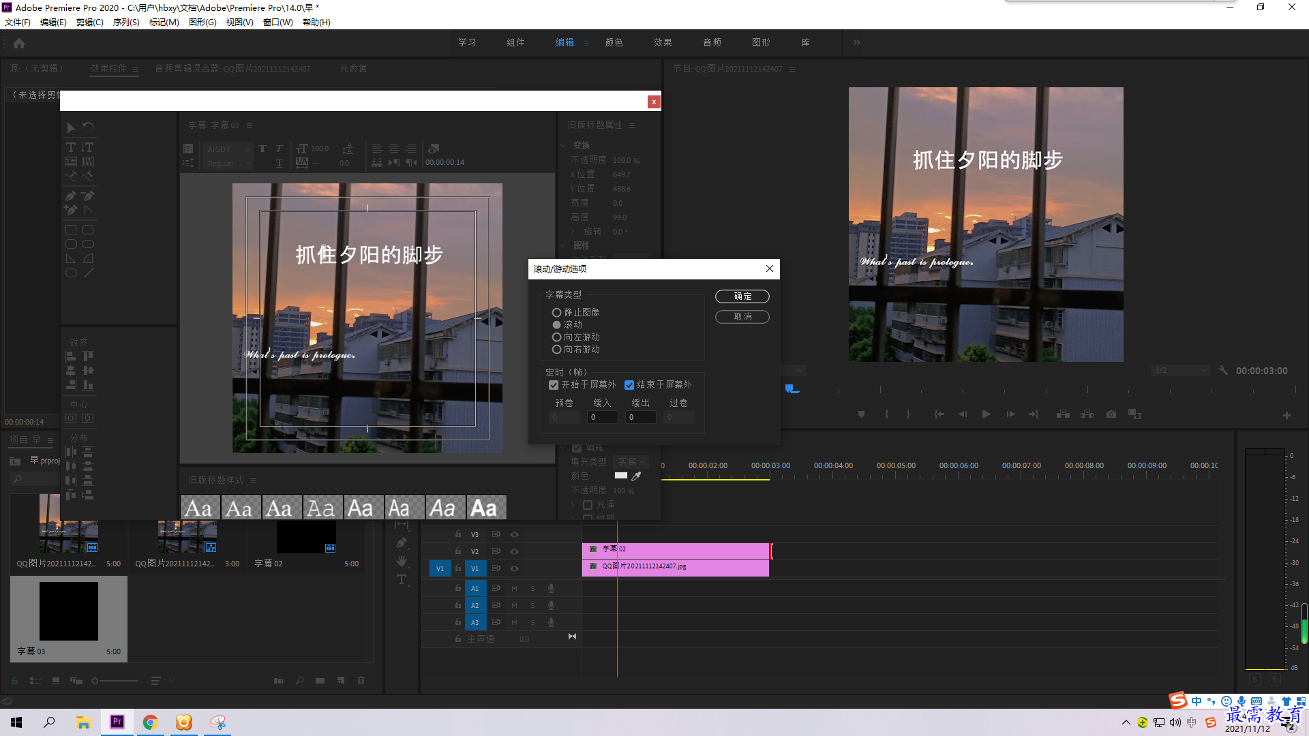
Task: Click Add Marker in program monitor
Action: point(861,414)
